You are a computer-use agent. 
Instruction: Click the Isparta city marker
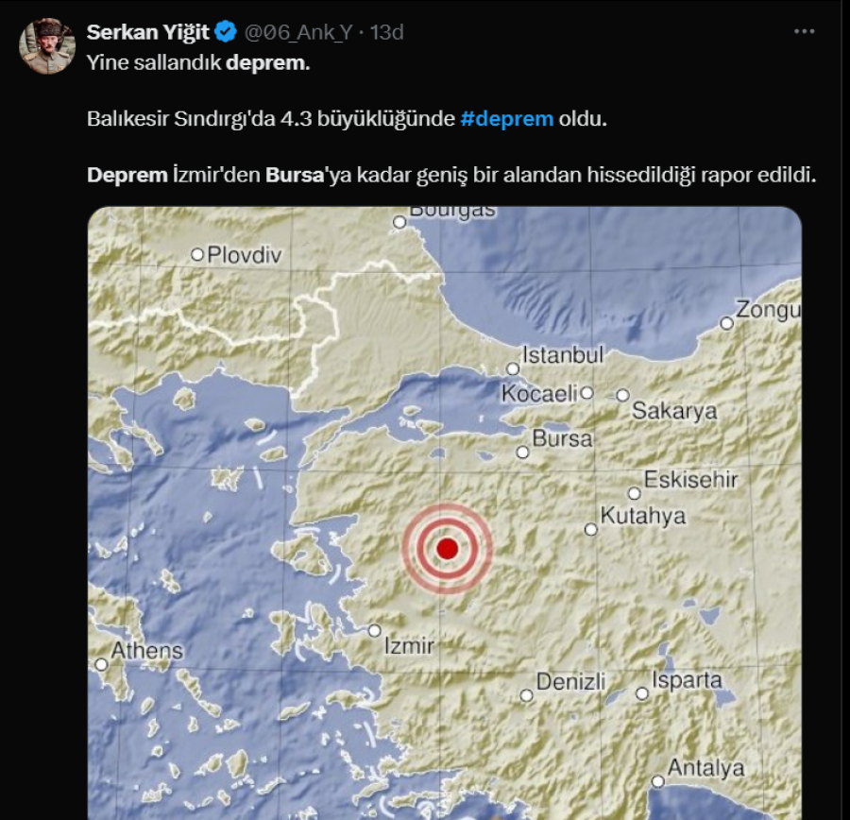(642, 693)
